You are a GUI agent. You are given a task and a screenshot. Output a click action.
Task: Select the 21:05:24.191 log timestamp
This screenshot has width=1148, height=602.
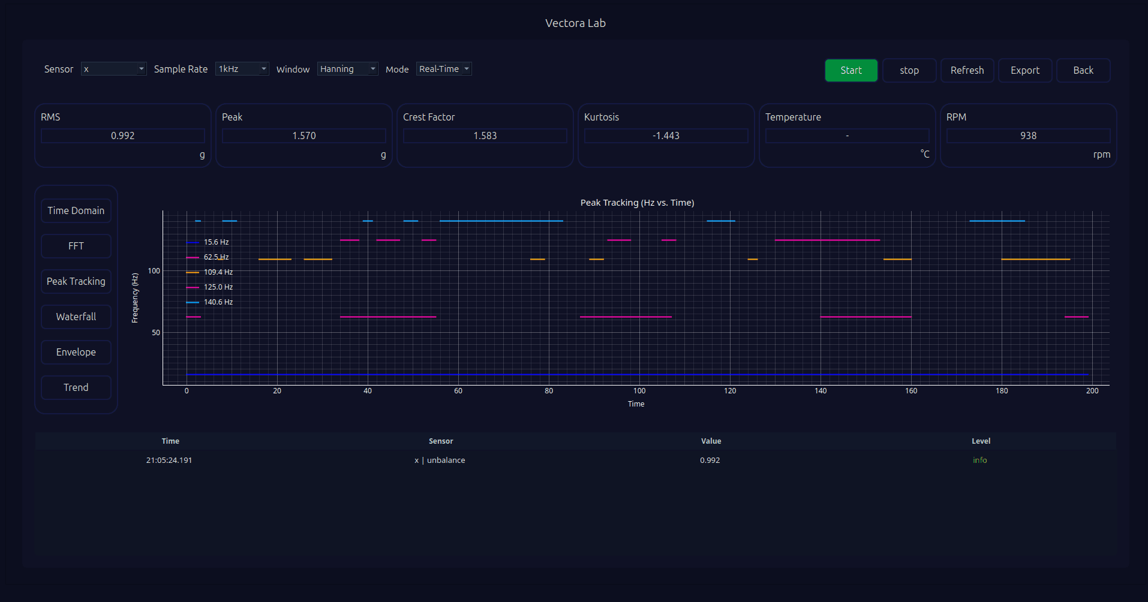pos(169,460)
